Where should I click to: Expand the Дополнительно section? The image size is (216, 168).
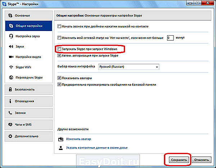29,136
